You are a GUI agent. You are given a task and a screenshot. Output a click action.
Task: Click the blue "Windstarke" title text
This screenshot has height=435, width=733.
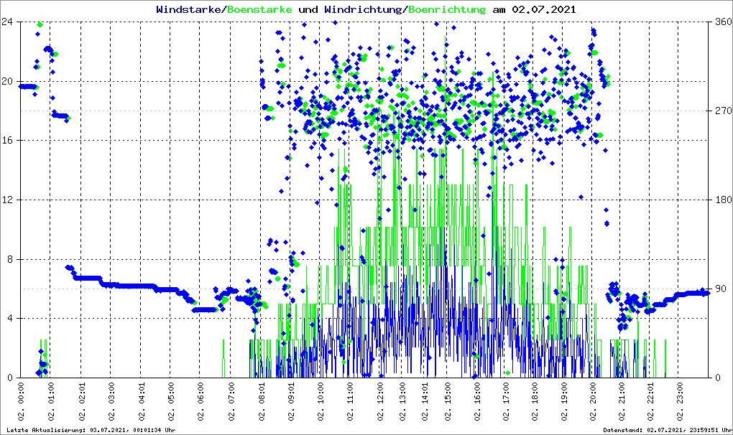(x=190, y=10)
